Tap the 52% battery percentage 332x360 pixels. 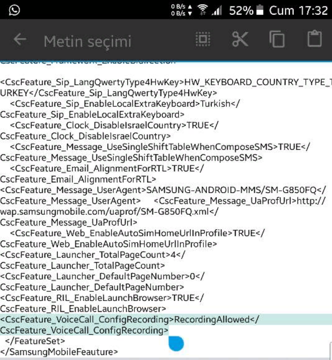[241, 10]
